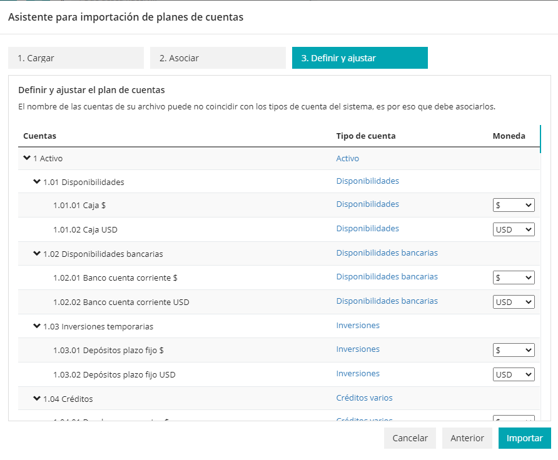Screen dimensions: 558x460
Task: Click the Activo account type link
Action: click(348, 159)
